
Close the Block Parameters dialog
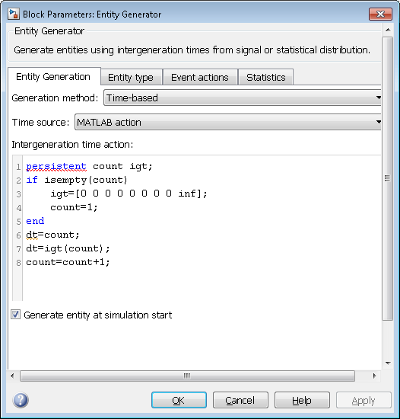pyautogui.click(x=380, y=14)
